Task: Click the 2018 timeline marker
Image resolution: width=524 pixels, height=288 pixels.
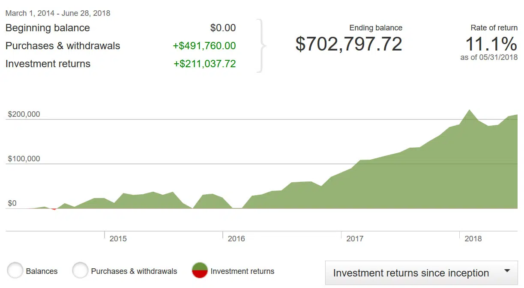Action: [x=473, y=238]
